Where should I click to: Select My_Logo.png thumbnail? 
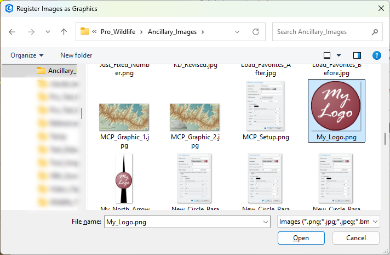pyautogui.click(x=336, y=106)
